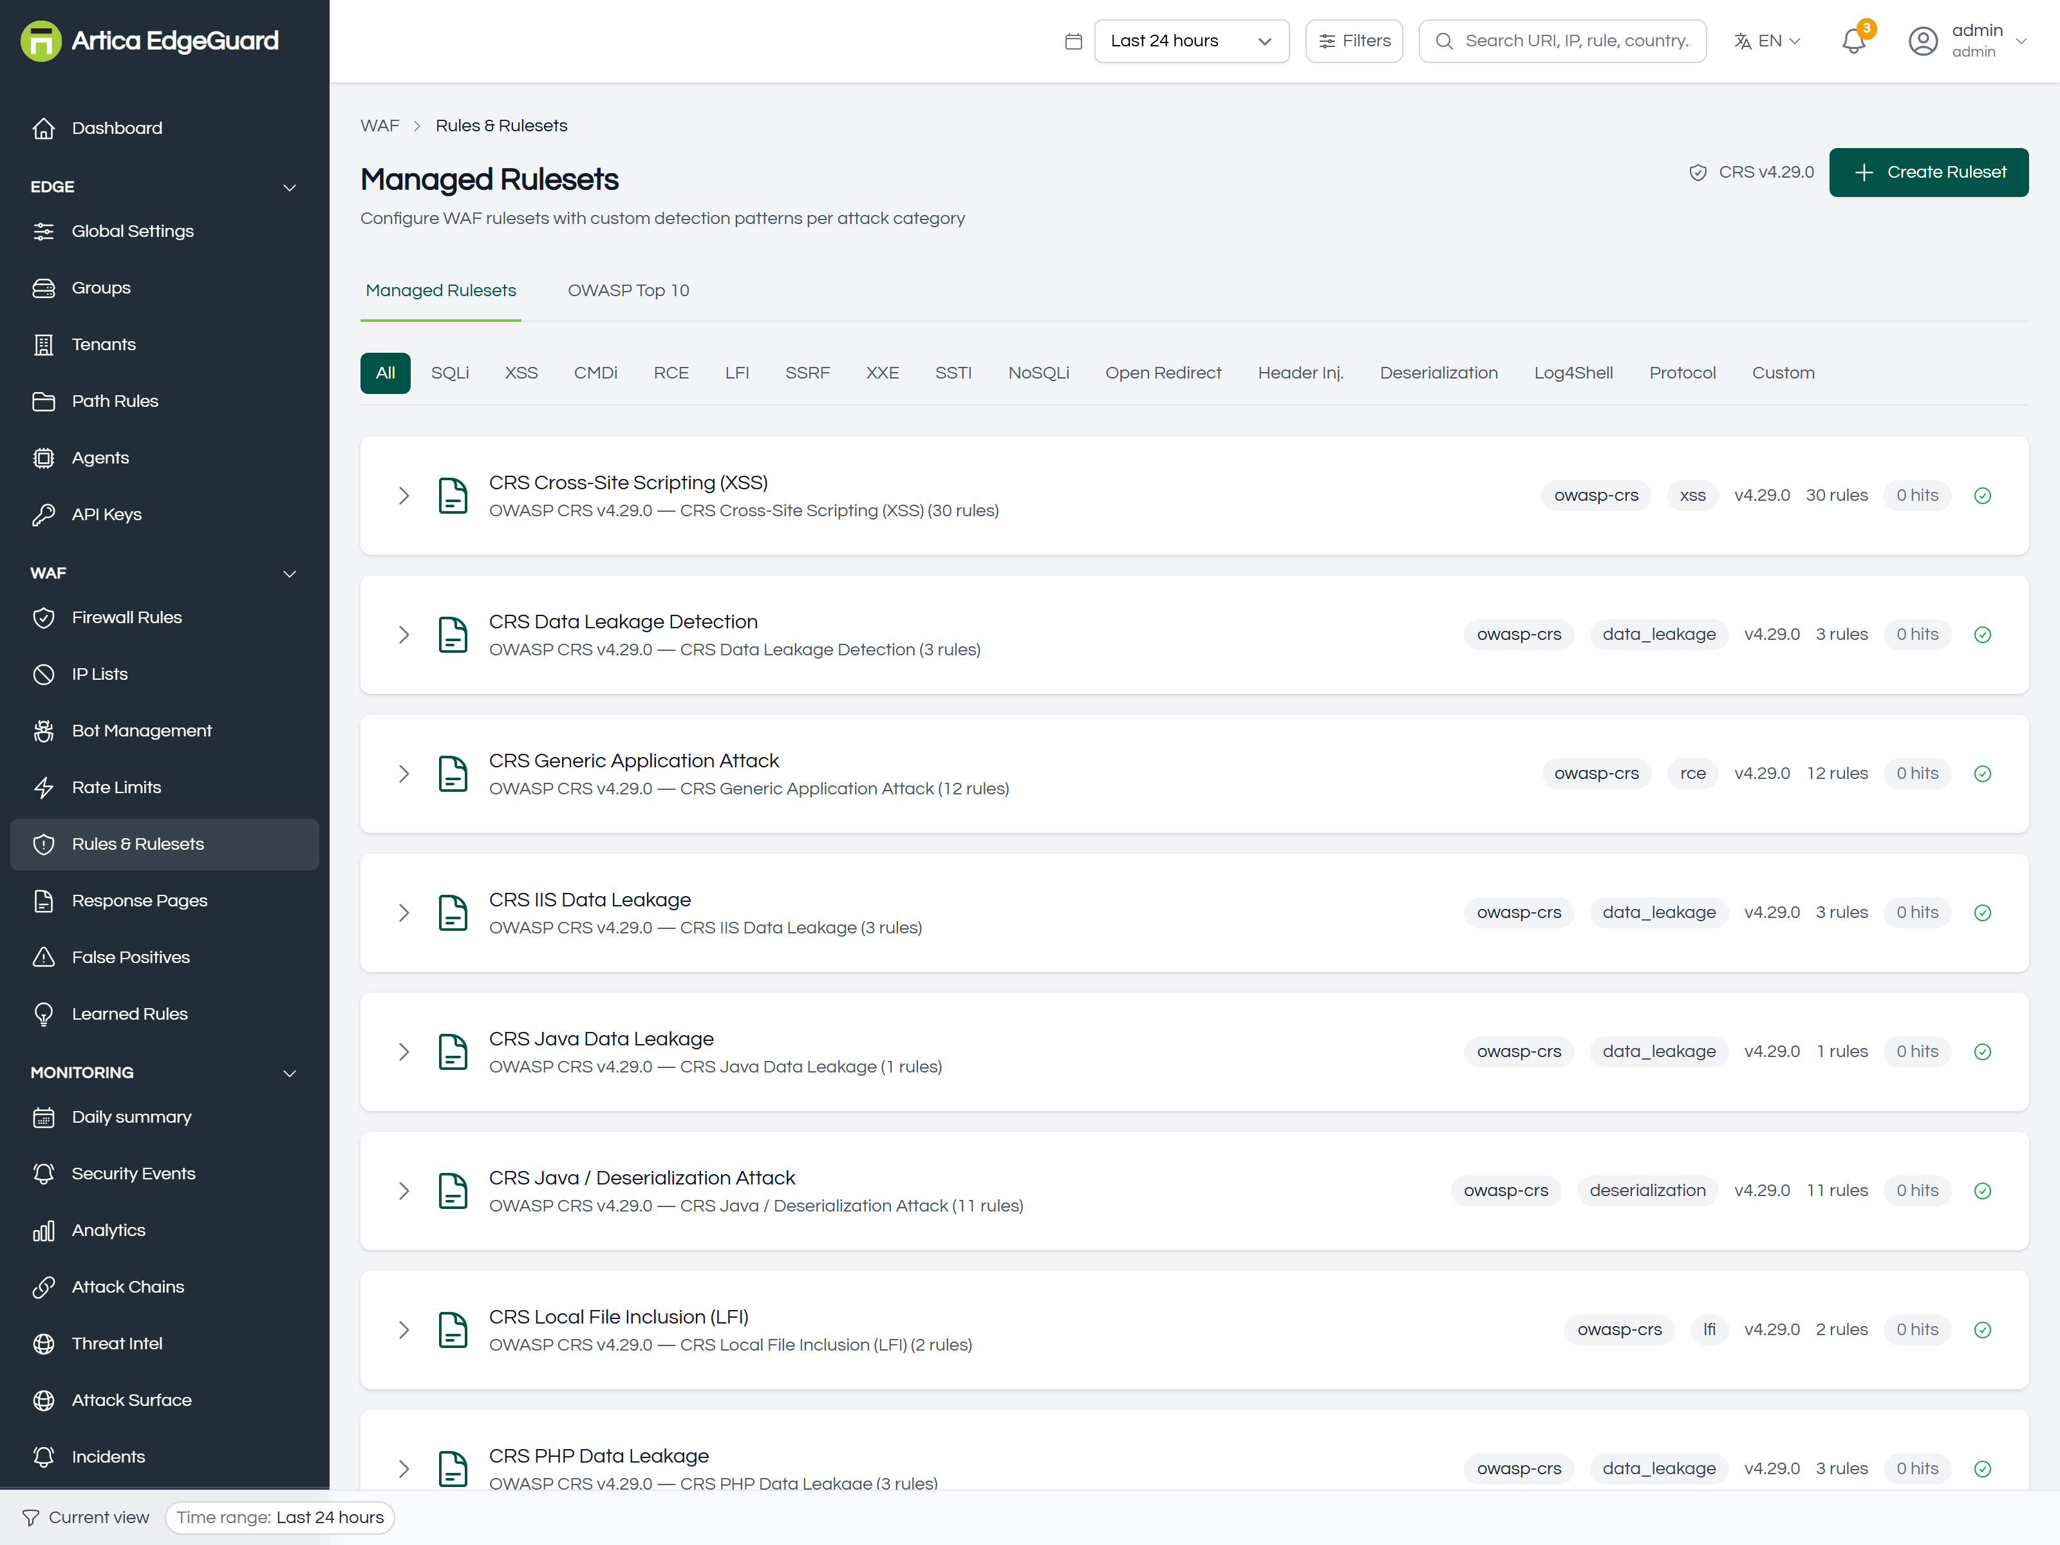Click the data_leakage tag on CRS IIS Data Leakage
This screenshot has height=1545, width=2060.
tap(1658, 913)
